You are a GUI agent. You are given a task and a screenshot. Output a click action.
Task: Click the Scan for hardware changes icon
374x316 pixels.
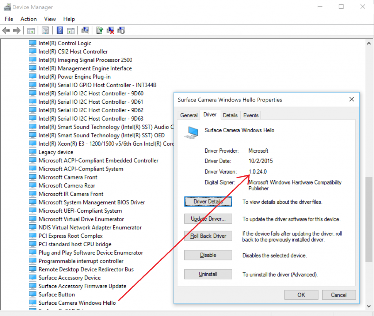[x=85, y=30]
